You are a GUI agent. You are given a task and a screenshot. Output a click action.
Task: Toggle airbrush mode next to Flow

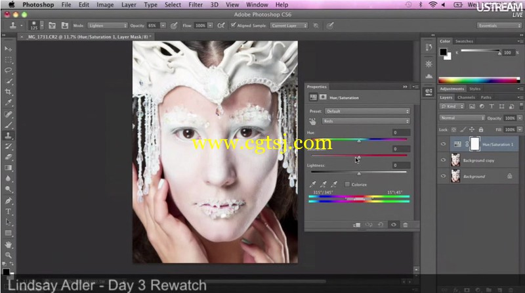tap(221, 26)
